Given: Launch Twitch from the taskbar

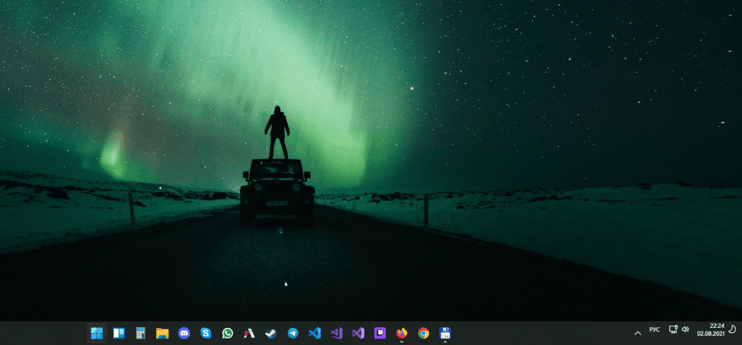Looking at the screenshot, I should coord(380,333).
